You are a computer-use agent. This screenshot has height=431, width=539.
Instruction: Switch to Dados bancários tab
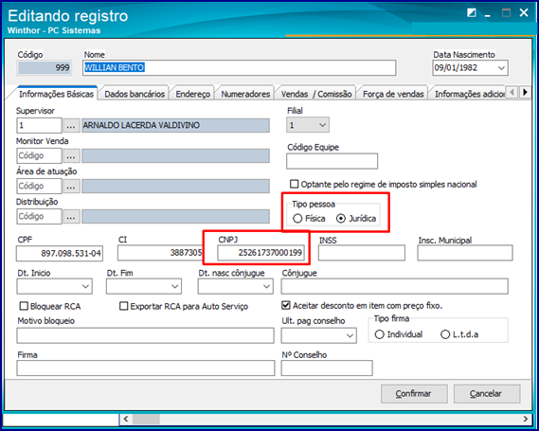135,94
